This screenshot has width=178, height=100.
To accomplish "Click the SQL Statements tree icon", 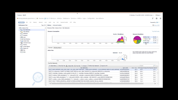I will click(x=22, y=30).
